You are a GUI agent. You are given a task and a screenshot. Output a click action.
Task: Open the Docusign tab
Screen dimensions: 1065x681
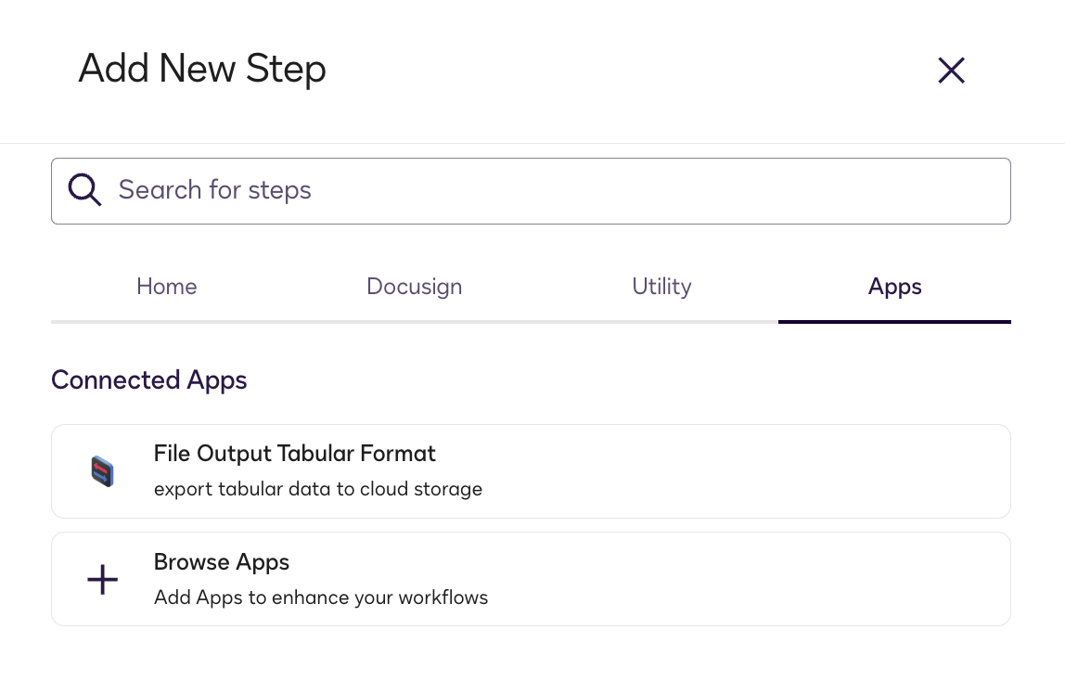coord(415,287)
